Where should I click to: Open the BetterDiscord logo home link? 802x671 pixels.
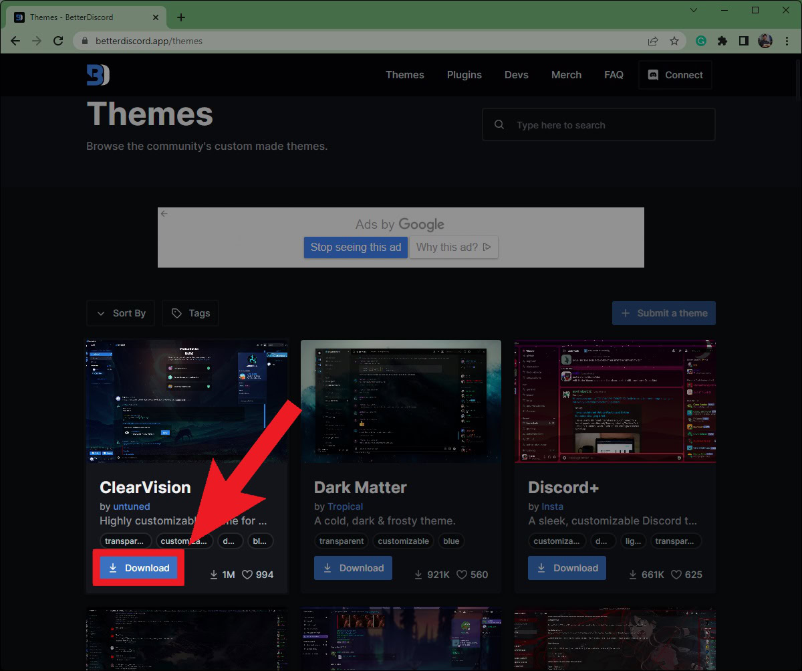tap(98, 75)
